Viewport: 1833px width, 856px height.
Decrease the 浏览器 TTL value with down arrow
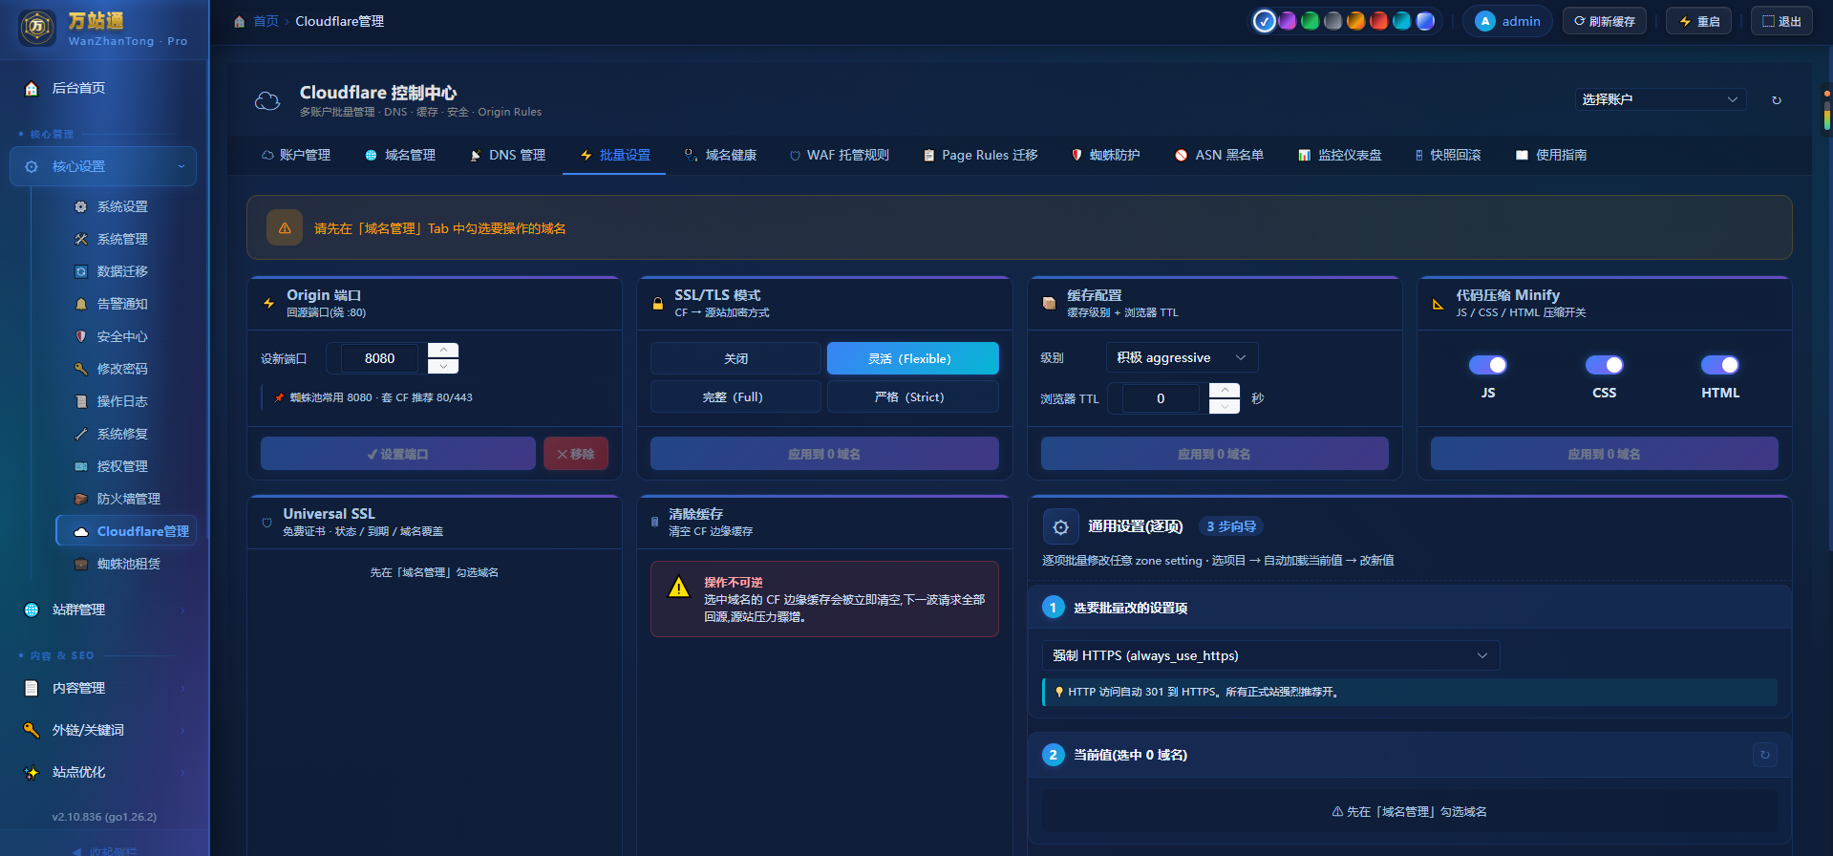point(1225,406)
